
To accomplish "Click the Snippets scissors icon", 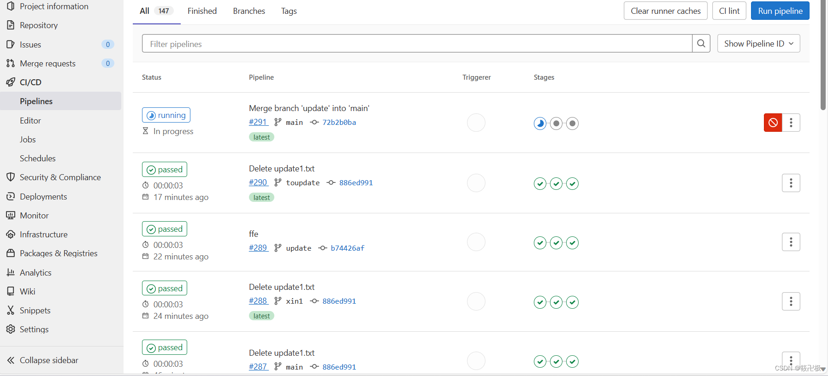I will [11, 310].
